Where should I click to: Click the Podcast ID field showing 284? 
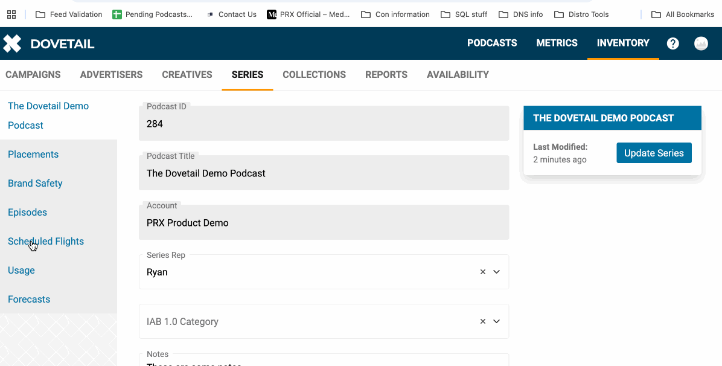coord(324,123)
